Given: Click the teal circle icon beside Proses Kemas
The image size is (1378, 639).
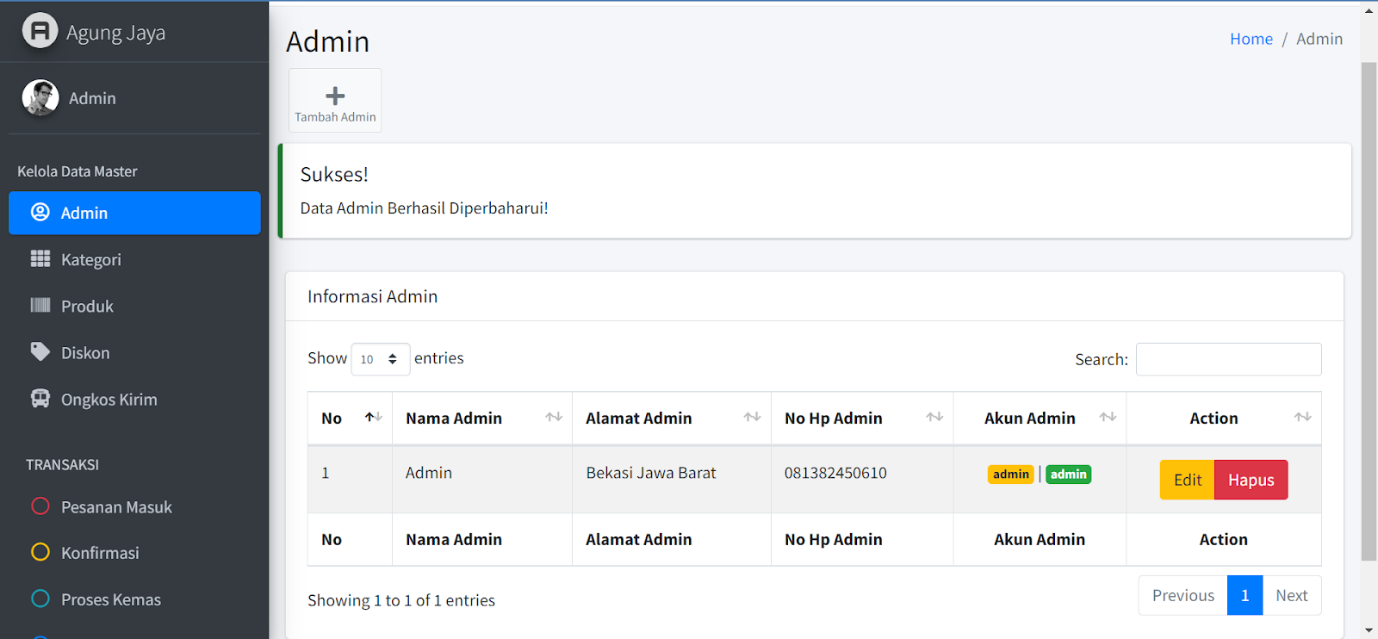Looking at the screenshot, I should 40,599.
